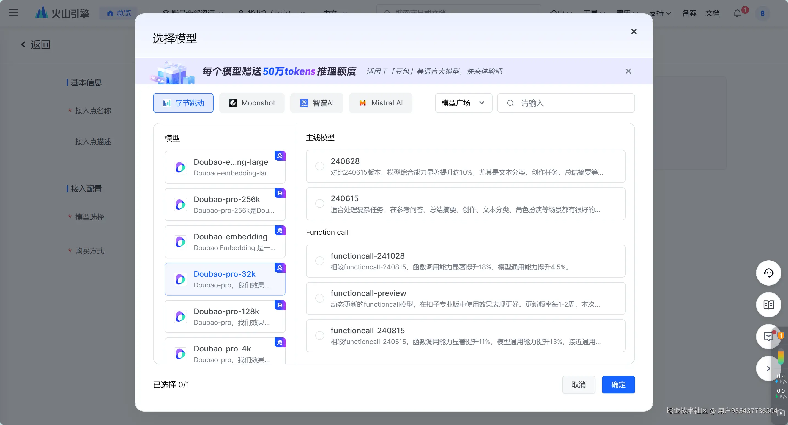Click the 取消 cancel button

[x=578, y=384]
